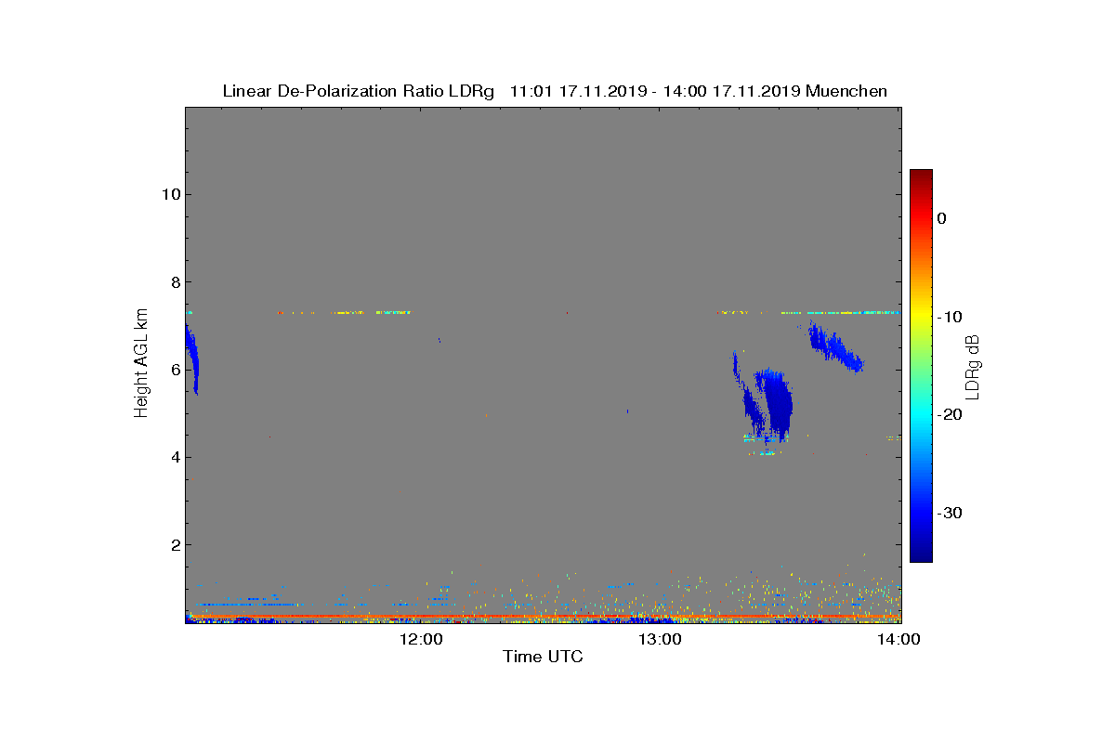Screen dimensions: 1115x743
Task: Click the slanted blue cloud echo near 13:45
Action: point(834,346)
